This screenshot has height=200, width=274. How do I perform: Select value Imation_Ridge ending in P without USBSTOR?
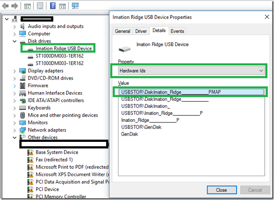pos(150,120)
